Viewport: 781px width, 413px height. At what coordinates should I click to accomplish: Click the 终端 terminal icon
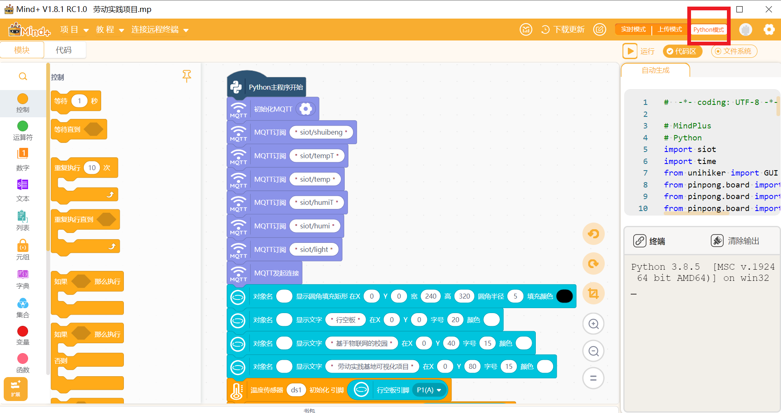tap(640, 241)
